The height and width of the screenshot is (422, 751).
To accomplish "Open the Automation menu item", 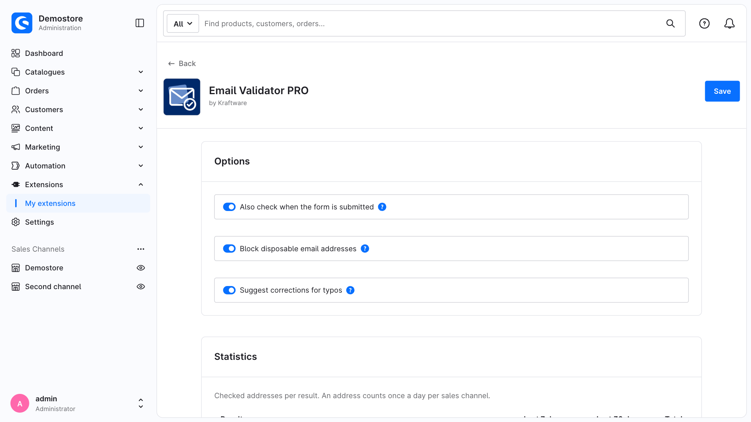I will (x=78, y=166).
